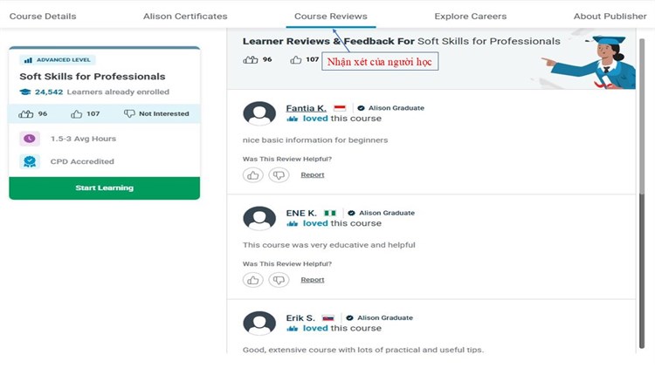Click Fantia K. avatar picture
The image size is (655, 368).
[259, 113]
